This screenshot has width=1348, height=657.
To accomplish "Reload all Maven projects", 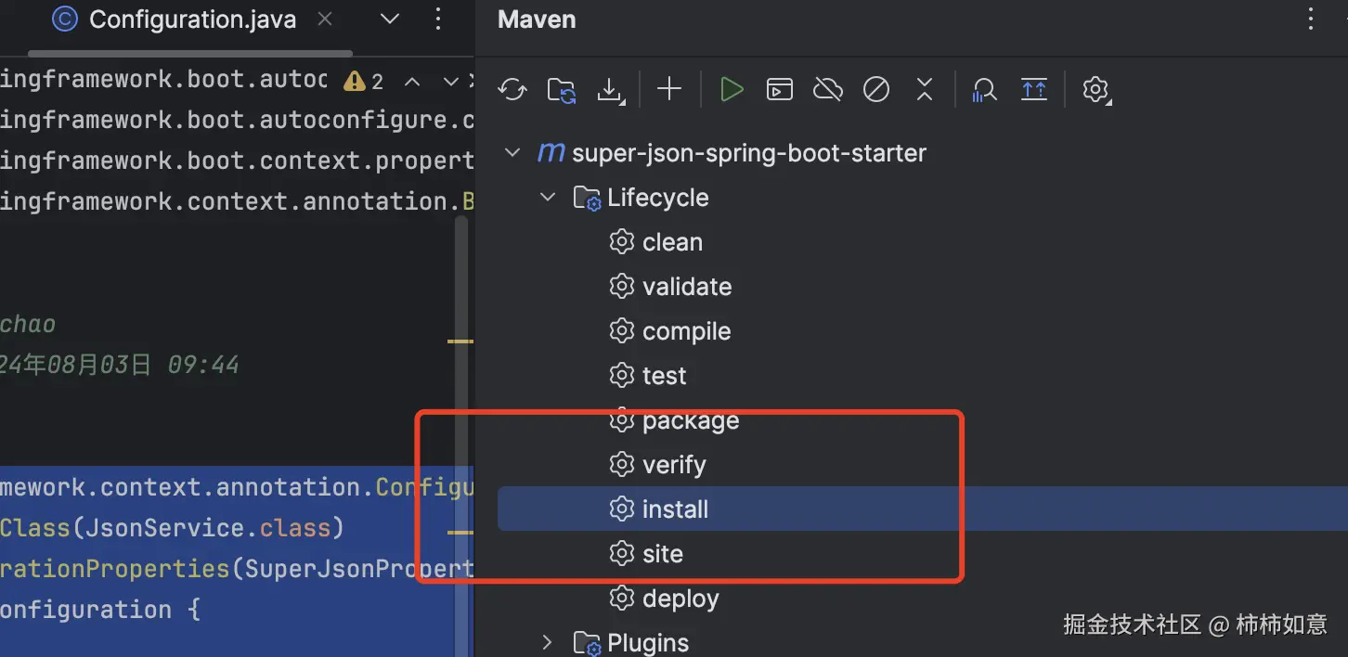I will click(x=512, y=89).
